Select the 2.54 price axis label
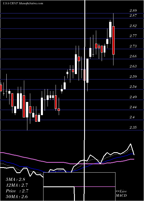144x201 pixels. pos(133,87)
